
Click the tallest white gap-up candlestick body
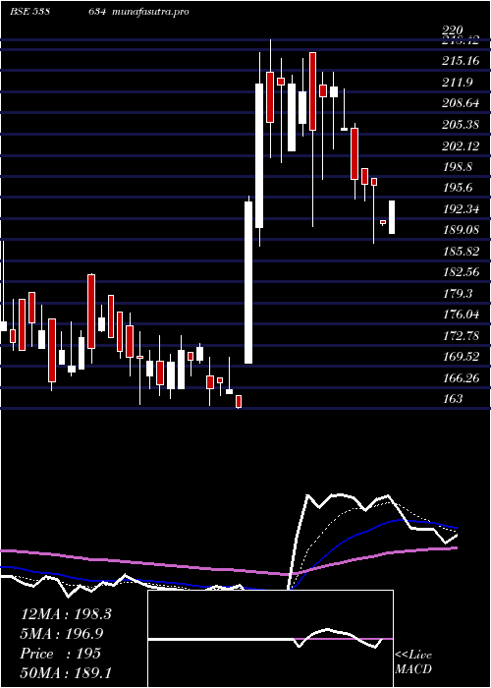point(248,282)
